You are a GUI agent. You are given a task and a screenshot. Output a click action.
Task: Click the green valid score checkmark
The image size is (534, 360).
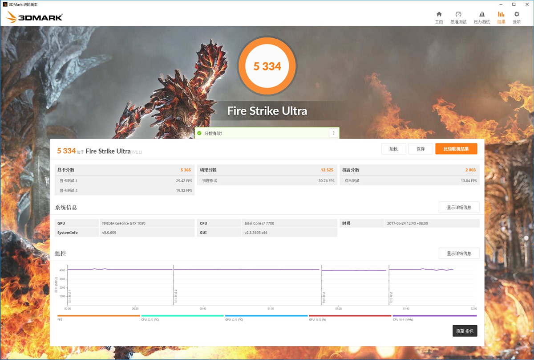pos(199,133)
